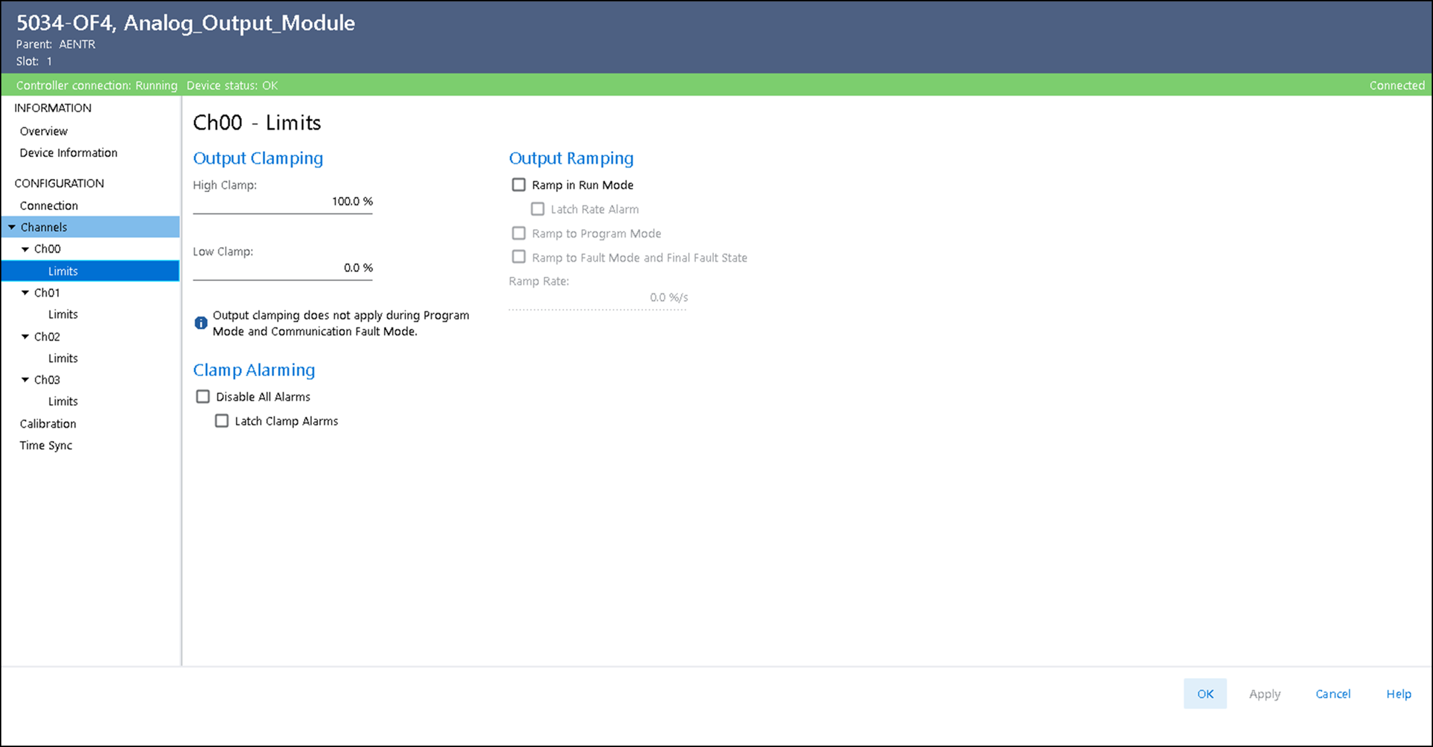Viewport: 1433px width, 747px height.
Task: Click the blue info icon beside clamping note
Action: (201, 323)
